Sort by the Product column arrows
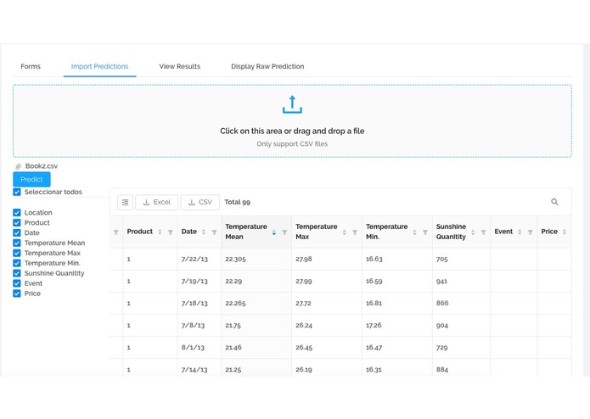Image resolution: width=590 pixels, height=419 pixels. tap(160, 232)
